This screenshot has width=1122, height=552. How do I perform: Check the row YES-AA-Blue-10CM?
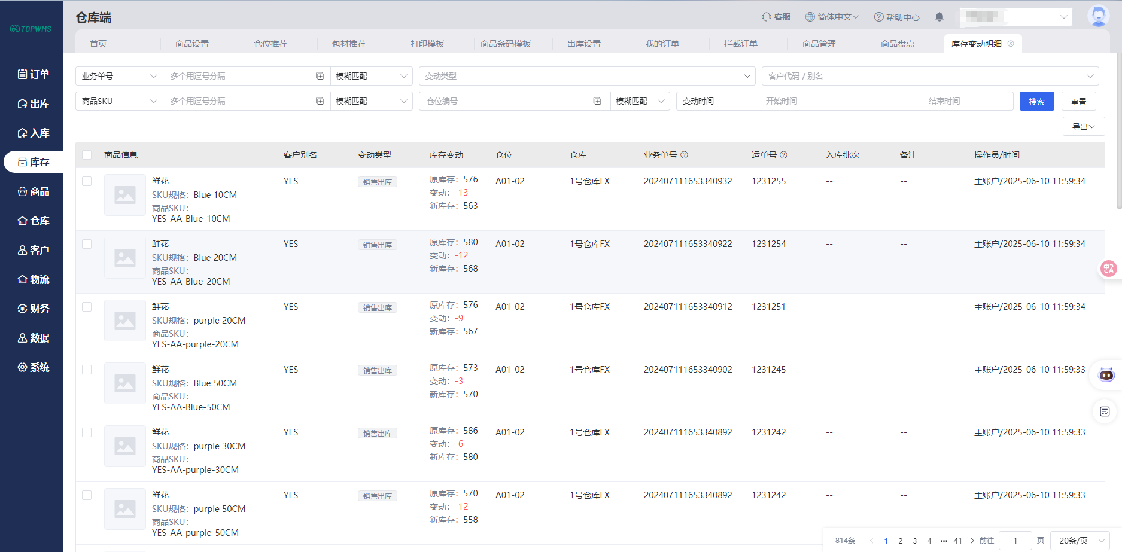87,181
